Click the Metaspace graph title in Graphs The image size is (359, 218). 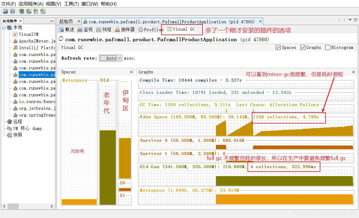tap(189, 190)
